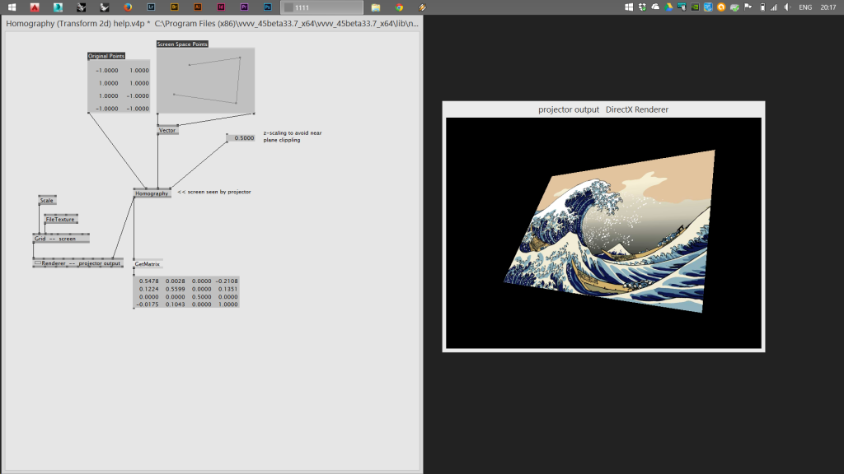844x474 pixels.
Task: Select the top-right point in Screen Space Points
Action: (240, 58)
